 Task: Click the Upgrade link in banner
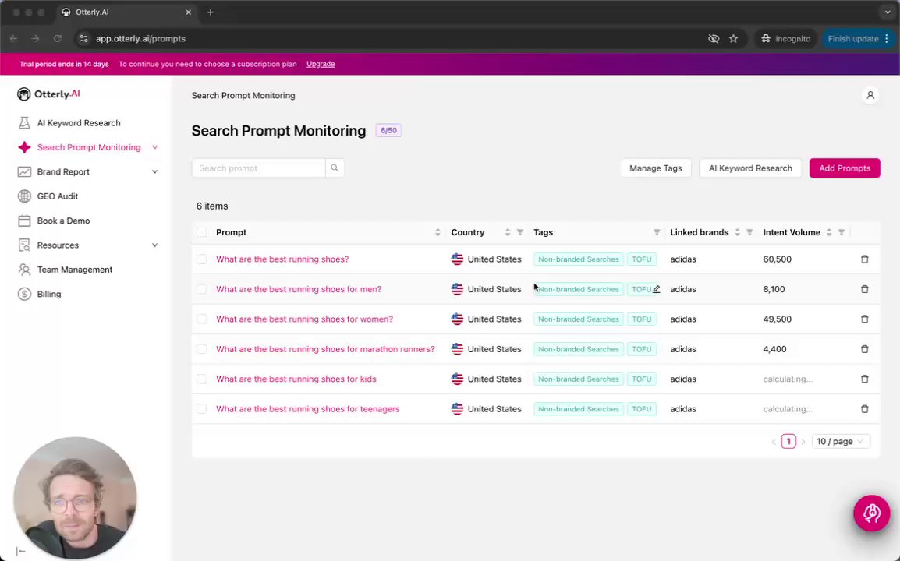321,64
